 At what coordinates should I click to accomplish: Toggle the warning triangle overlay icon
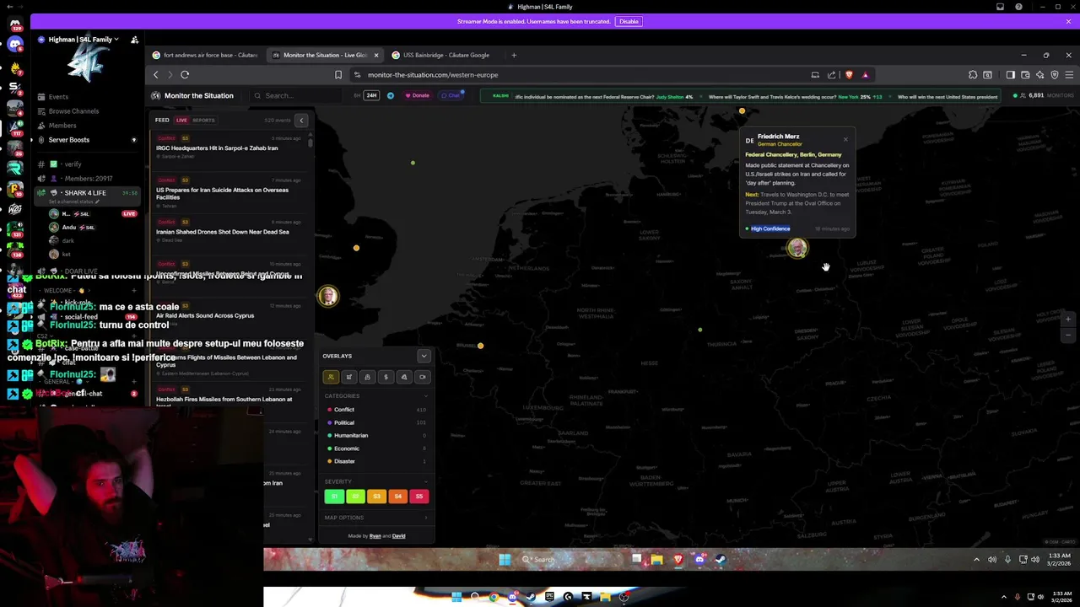tap(404, 377)
